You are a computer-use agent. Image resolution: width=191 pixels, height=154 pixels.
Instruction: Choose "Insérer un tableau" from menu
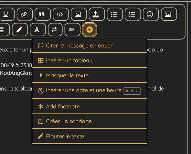(x=90, y=60)
